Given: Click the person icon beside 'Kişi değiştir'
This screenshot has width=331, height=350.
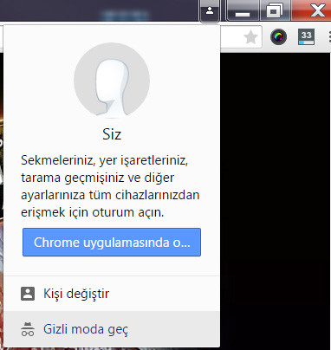Looking at the screenshot, I should click(28, 294).
